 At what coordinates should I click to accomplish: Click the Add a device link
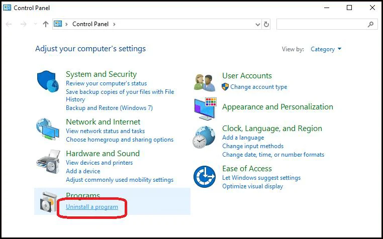[83, 171]
